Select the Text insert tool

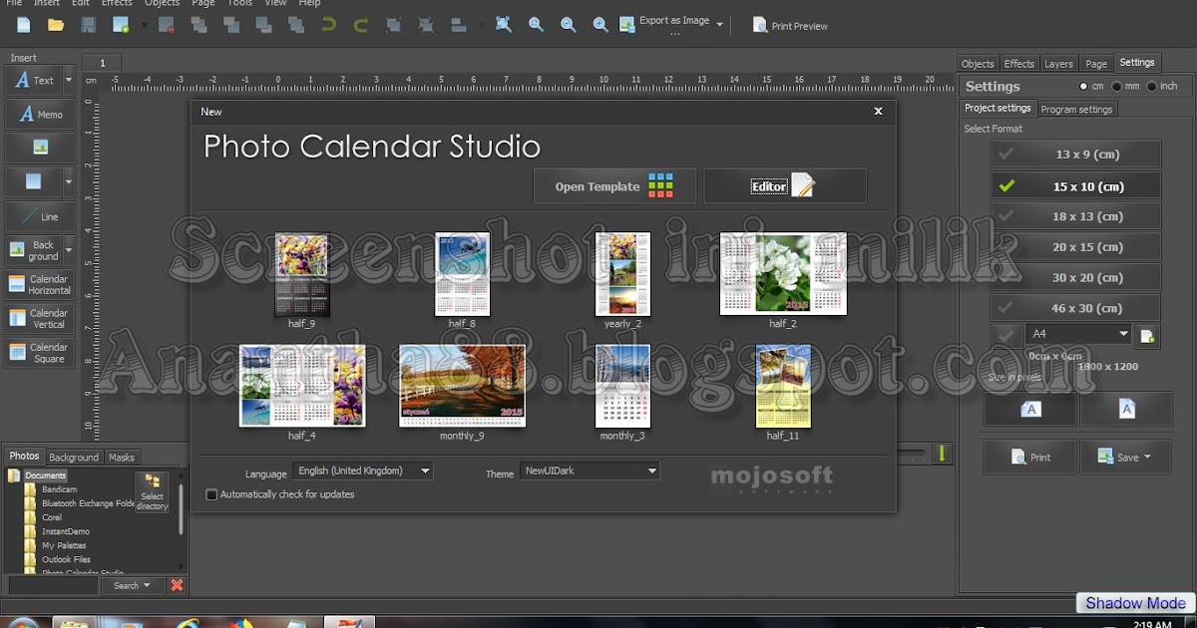(x=34, y=80)
